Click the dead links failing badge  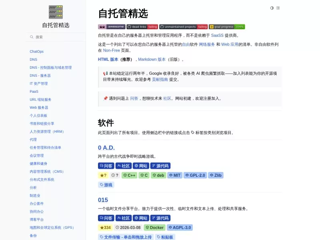[142, 27]
